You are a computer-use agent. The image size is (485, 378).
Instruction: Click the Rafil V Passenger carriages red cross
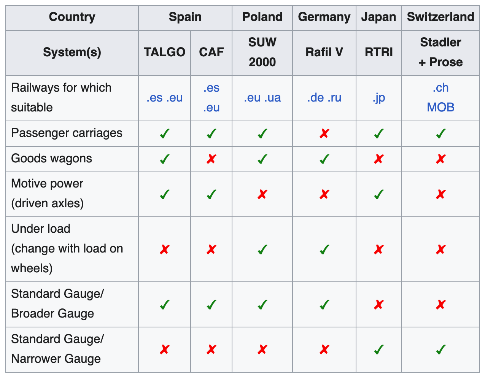click(324, 134)
